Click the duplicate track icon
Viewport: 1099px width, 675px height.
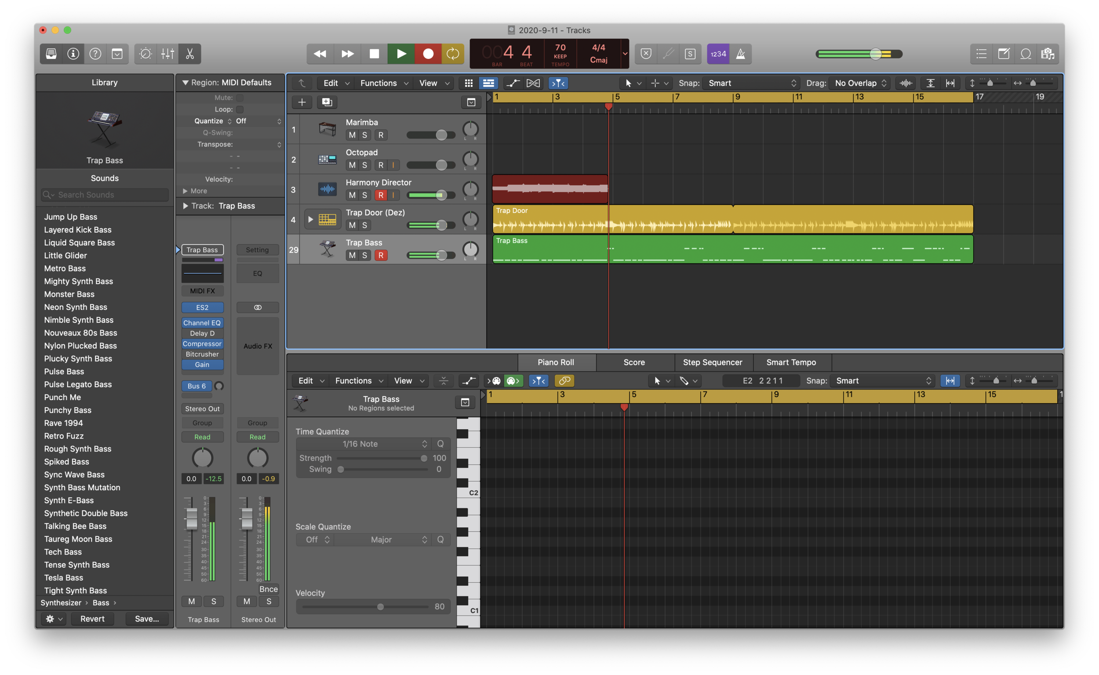click(327, 102)
